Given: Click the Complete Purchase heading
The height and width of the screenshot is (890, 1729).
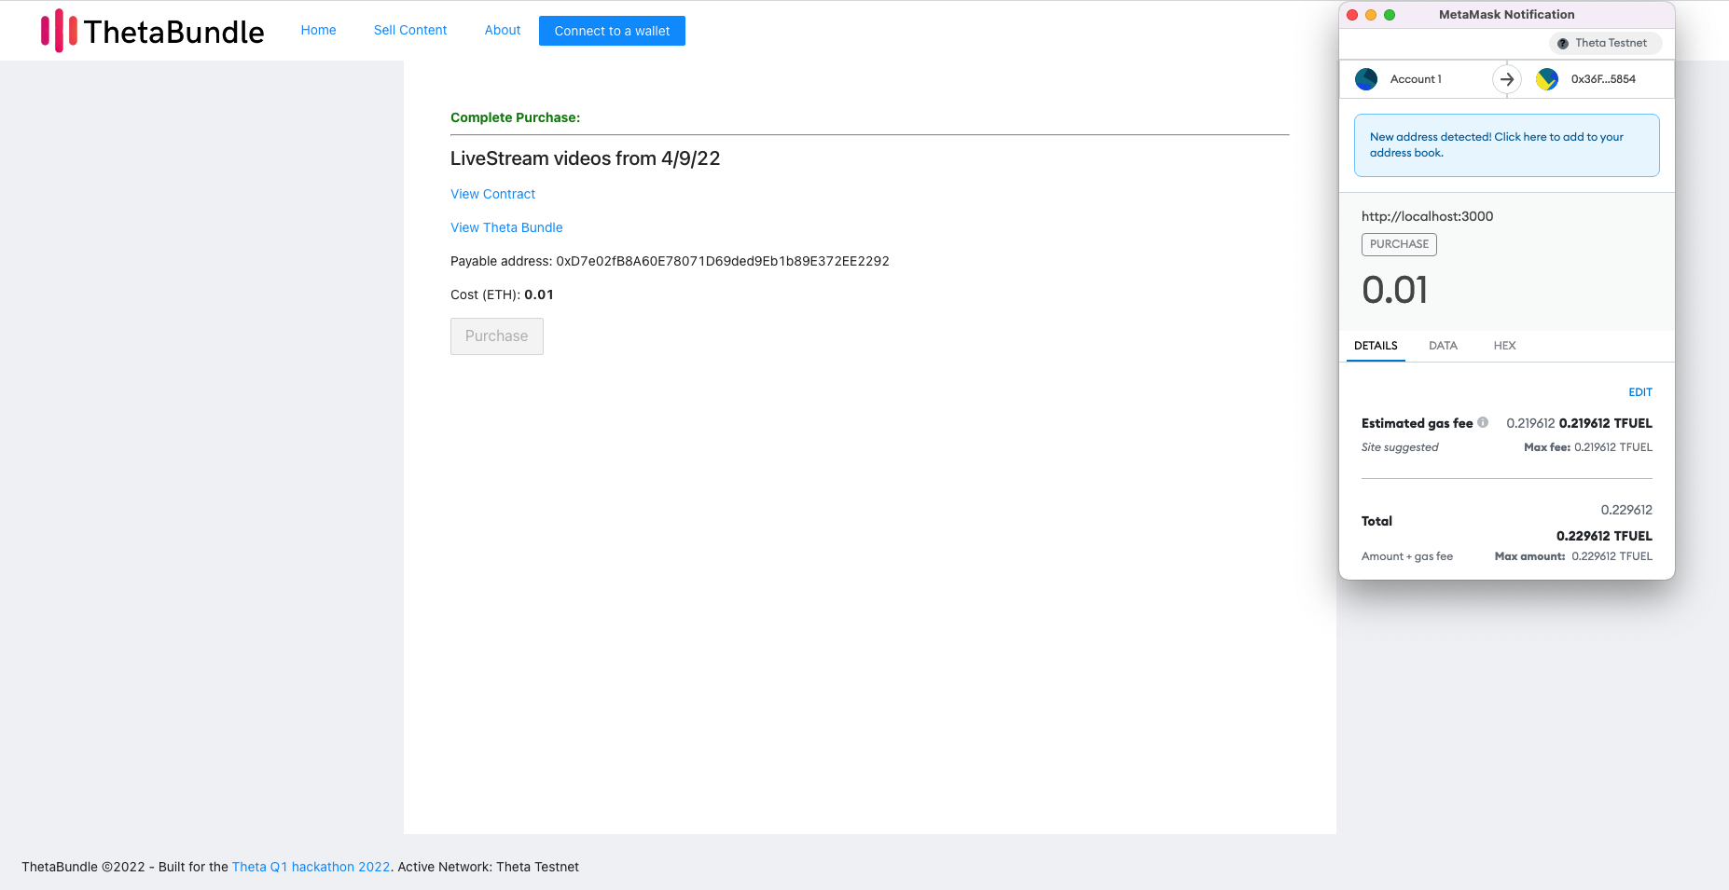Looking at the screenshot, I should 515,117.
